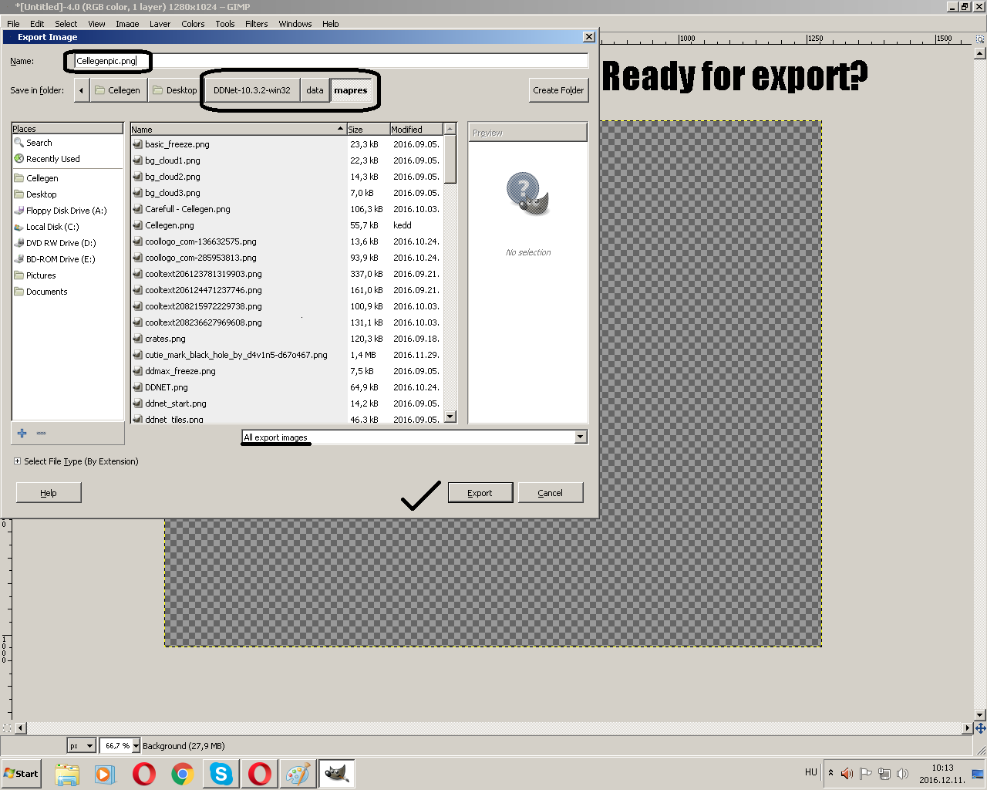Click the Export button
Viewport: 987px width, 790px height.
[480, 493]
